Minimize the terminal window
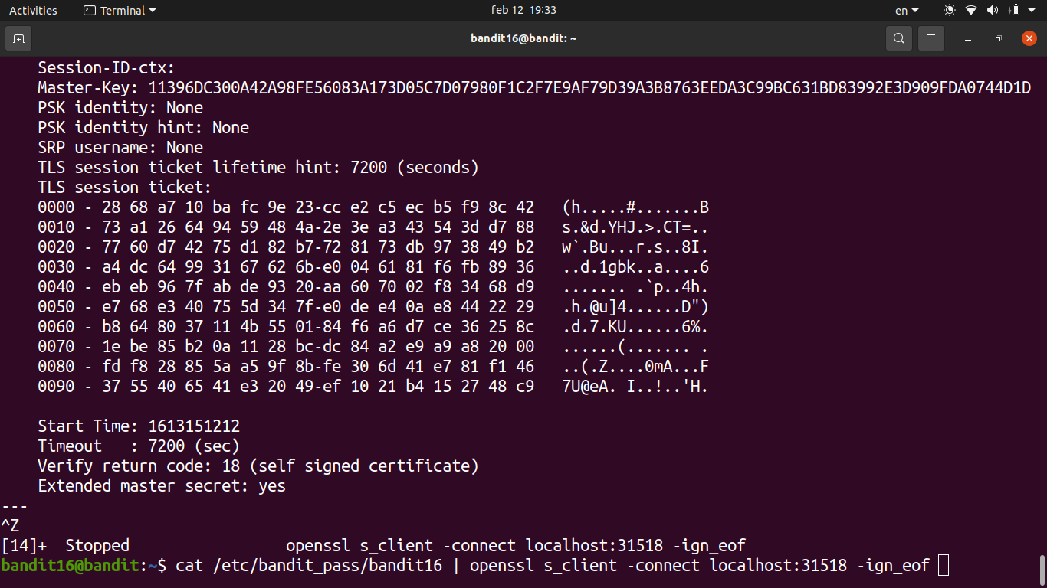Screen dimensions: 1047x588 pyautogui.click(x=969, y=38)
